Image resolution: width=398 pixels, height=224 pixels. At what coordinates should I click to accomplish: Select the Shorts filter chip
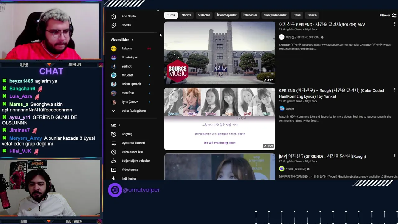click(x=187, y=15)
